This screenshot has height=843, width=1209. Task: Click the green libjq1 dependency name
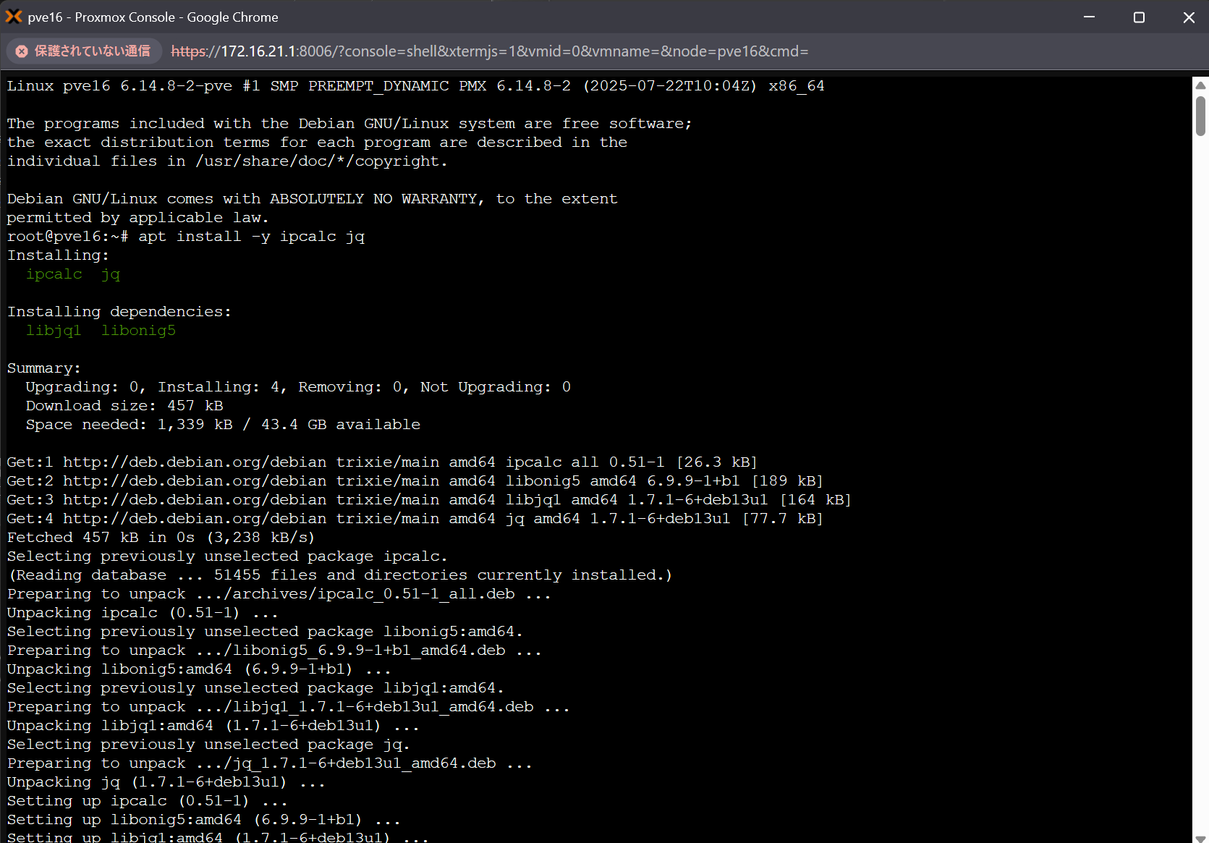coord(54,330)
